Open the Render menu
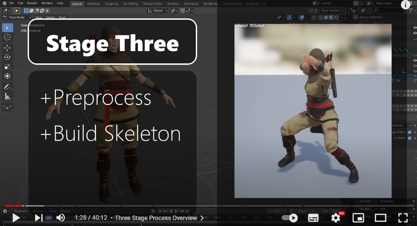The image size is (417, 226). tap(32, 3)
